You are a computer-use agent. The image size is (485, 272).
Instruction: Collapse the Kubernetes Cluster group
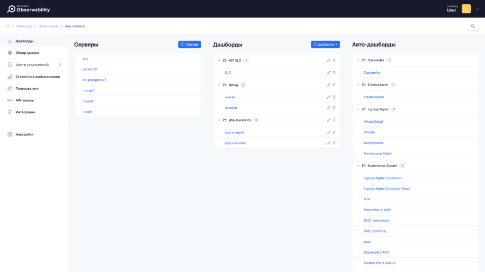[x=359, y=166]
